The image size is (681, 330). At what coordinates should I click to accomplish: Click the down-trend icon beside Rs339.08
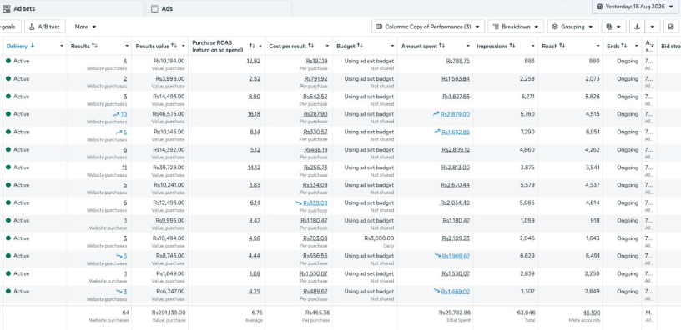(x=299, y=203)
